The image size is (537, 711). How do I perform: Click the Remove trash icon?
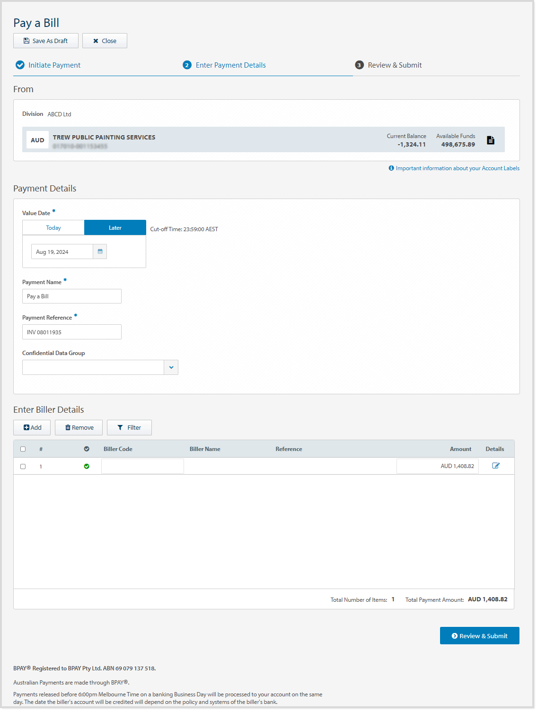68,427
